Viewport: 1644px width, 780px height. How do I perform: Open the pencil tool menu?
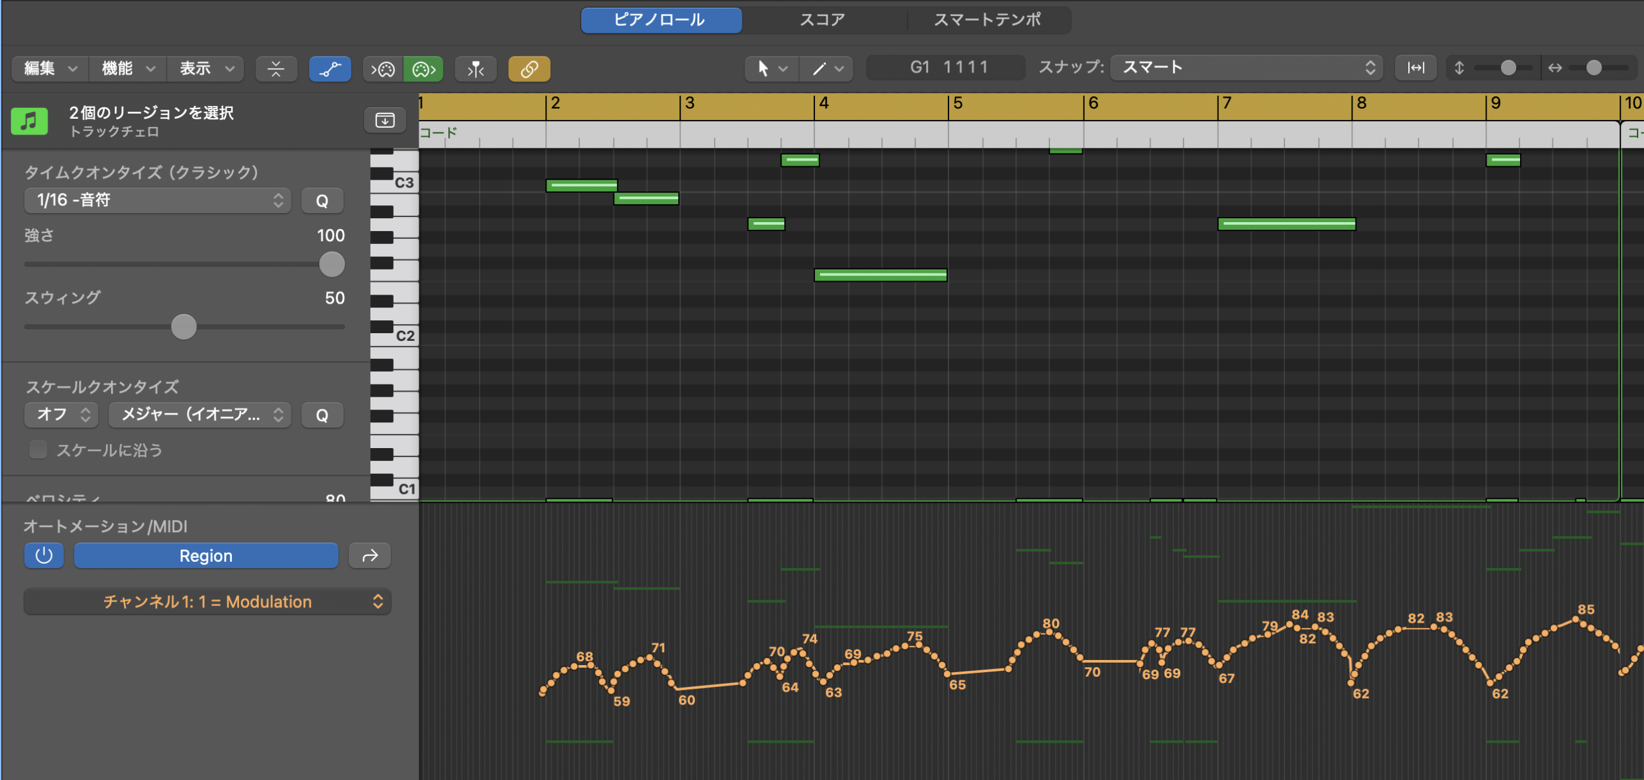[x=826, y=68]
